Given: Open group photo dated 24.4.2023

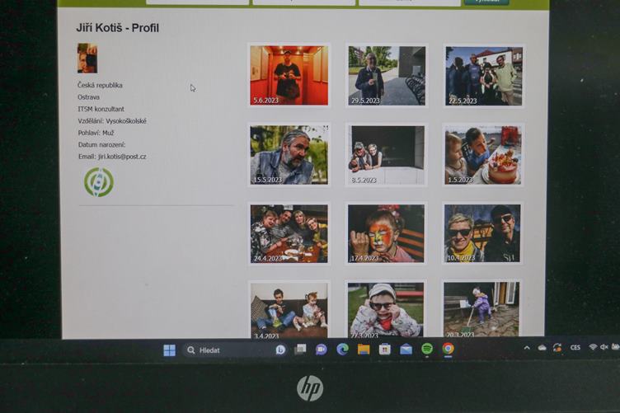Looking at the screenshot, I should (x=289, y=233).
